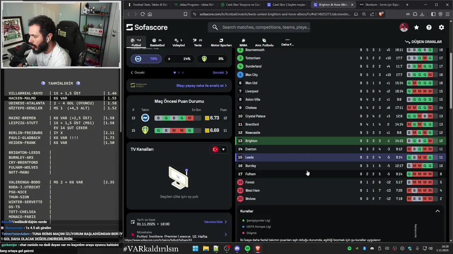Open a new browser tab
Image resolution: width=453 pixels, height=254 pixels.
[407, 5]
